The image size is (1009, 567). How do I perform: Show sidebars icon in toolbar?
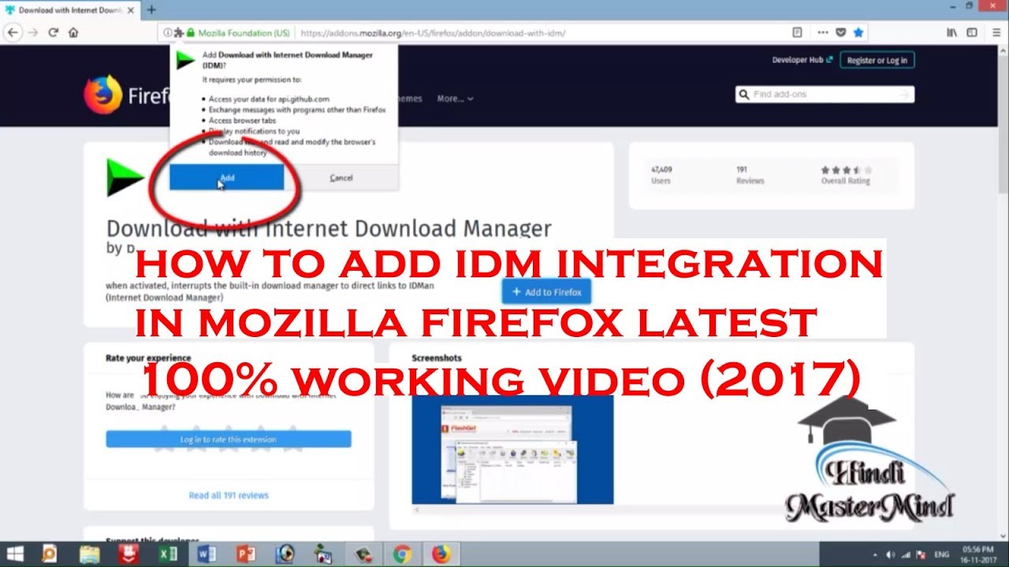click(x=972, y=32)
